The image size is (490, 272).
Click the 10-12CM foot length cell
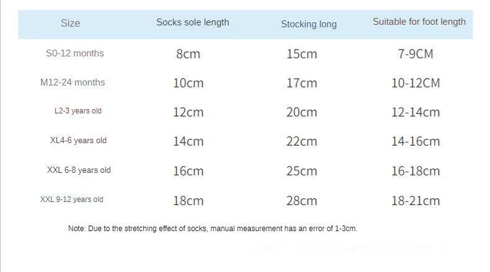[416, 83]
